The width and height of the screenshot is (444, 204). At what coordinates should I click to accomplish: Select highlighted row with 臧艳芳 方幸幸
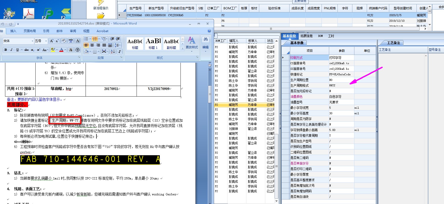(245, 105)
